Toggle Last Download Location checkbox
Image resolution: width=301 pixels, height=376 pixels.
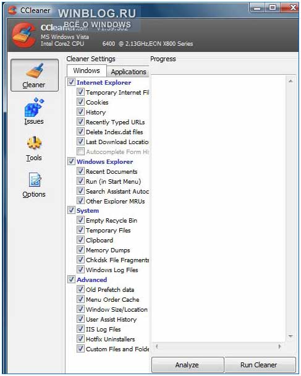tap(80, 141)
